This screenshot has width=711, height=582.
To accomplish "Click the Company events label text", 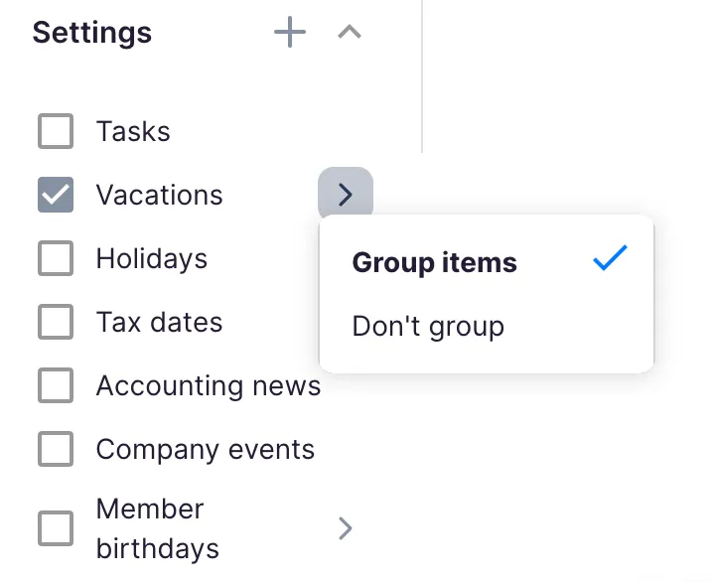I will (206, 449).
